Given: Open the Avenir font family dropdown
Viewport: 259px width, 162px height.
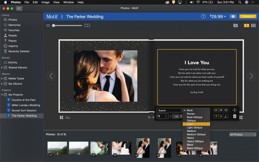Looking at the screenshot, I should pyautogui.click(x=169, y=110).
